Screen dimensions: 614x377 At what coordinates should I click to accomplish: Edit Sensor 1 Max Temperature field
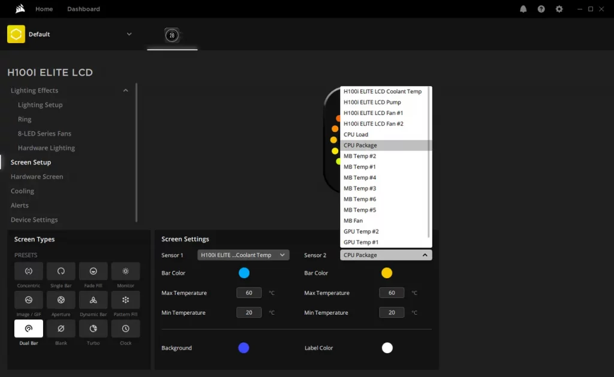click(249, 292)
